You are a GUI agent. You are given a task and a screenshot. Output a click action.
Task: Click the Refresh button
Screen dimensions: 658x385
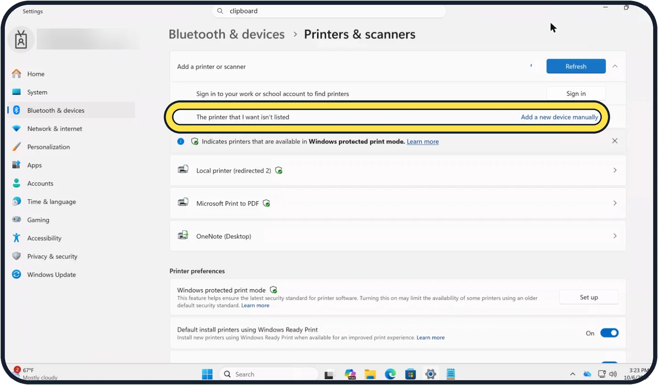pos(576,66)
